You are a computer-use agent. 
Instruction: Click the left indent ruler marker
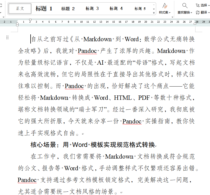(17, 24)
